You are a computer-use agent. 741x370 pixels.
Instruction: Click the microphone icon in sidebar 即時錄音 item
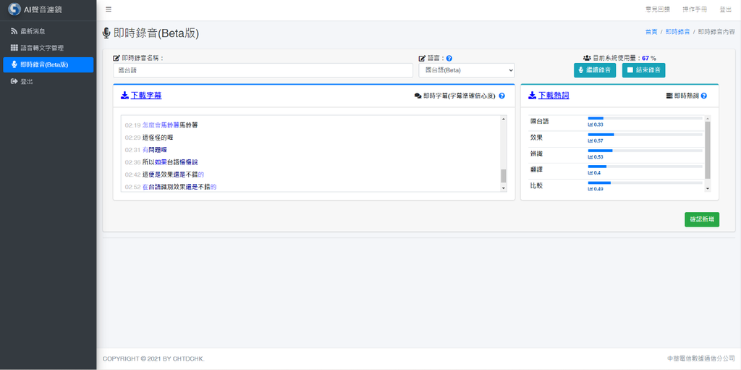(x=14, y=64)
